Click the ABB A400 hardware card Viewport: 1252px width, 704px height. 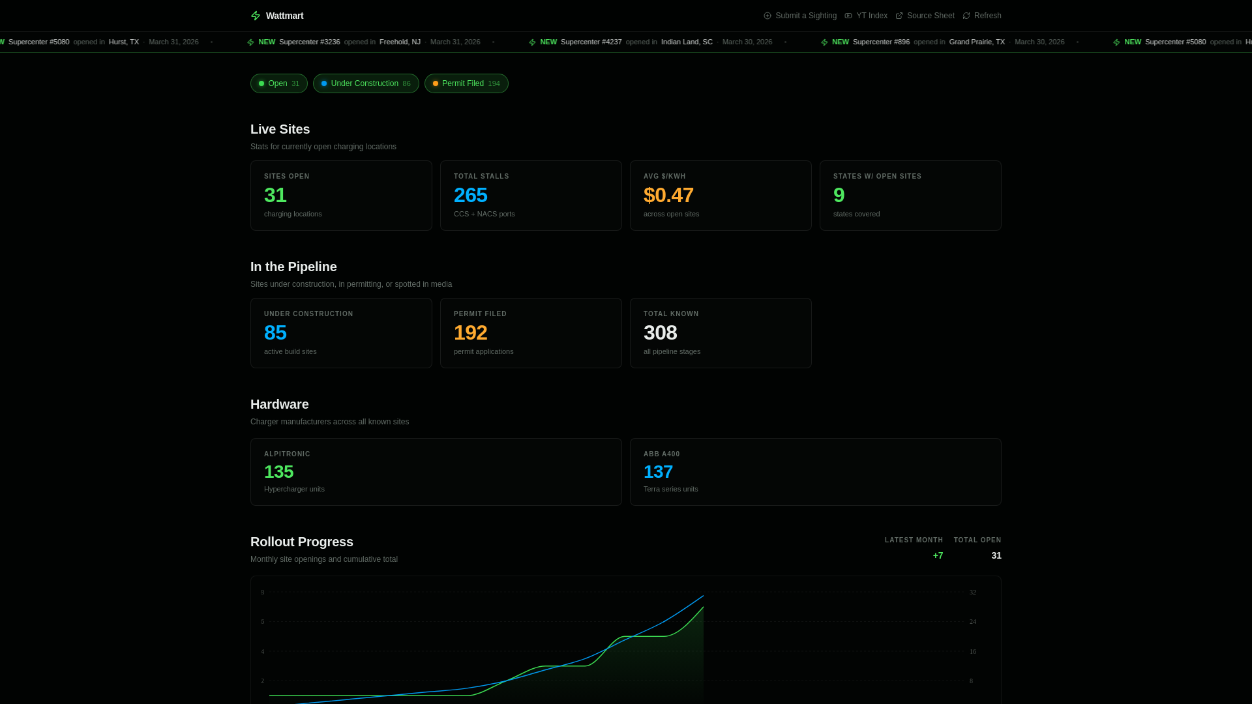(815, 472)
